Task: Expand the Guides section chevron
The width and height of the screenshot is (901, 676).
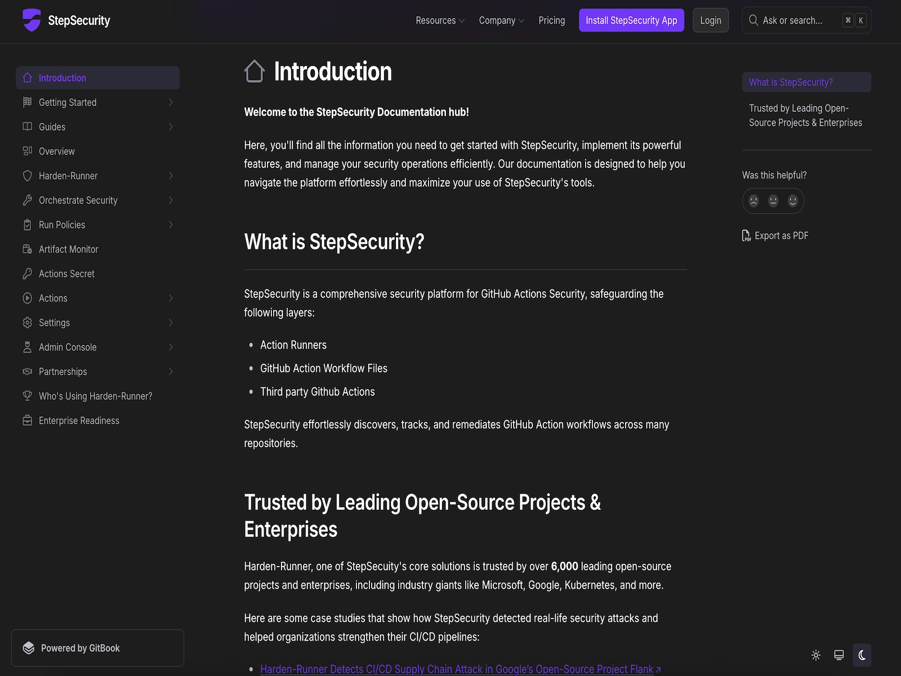Action: (171, 127)
